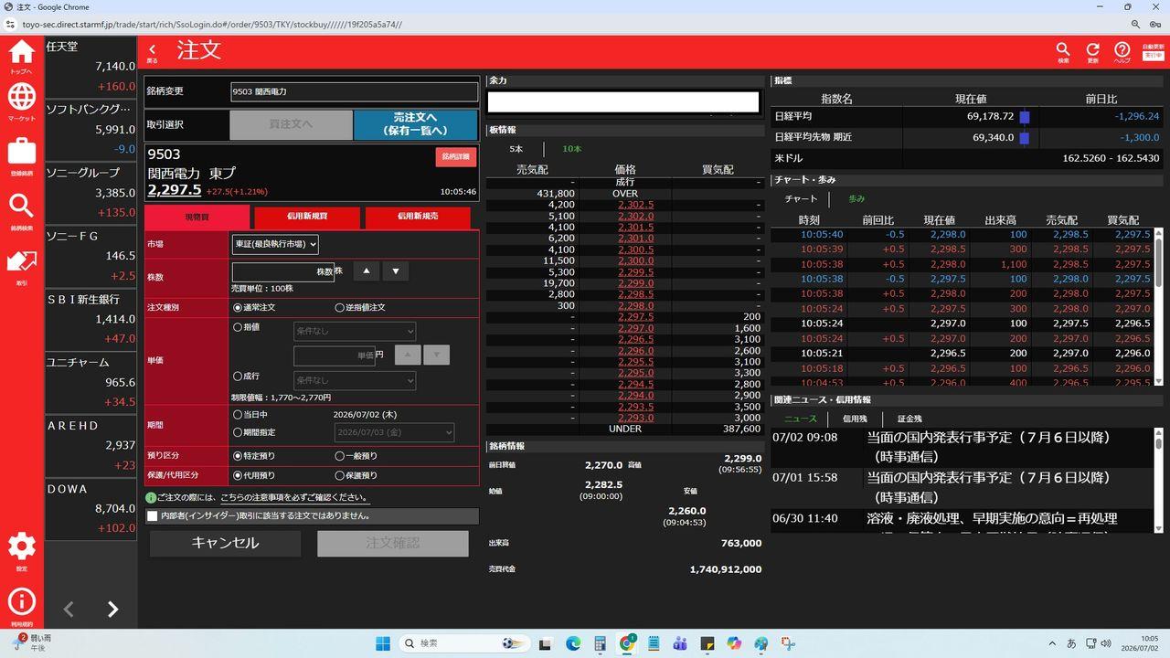This screenshot has height=658, width=1170.
Task: Click the キャンセル button
Action: coord(225,543)
